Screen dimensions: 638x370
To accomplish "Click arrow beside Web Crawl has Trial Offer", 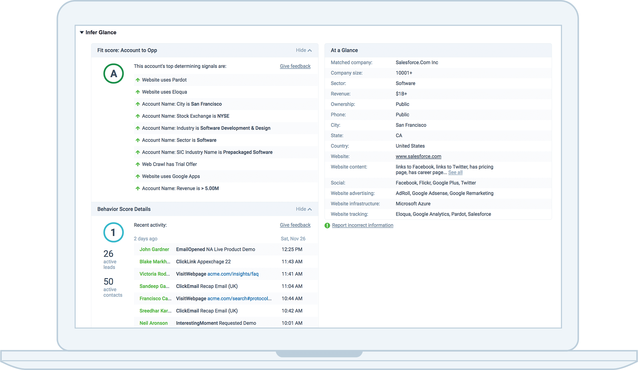I will tap(138, 164).
